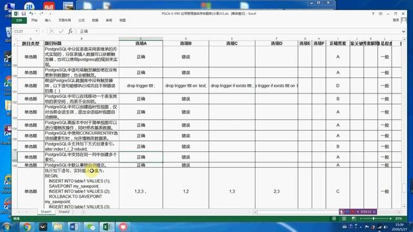Expand the formula bar with the chevron
413x232 pixels.
point(403,32)
